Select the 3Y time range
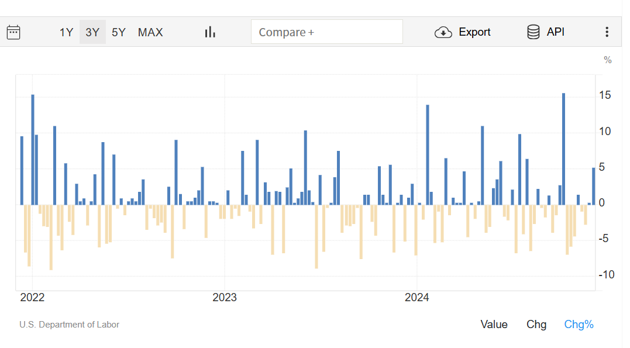 [x=92, y=32]
